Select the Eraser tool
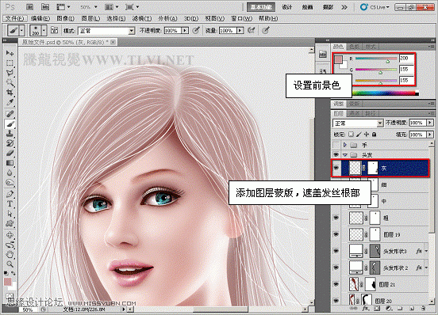This screenshot has width=438, height=315. [x=10, y=154]
